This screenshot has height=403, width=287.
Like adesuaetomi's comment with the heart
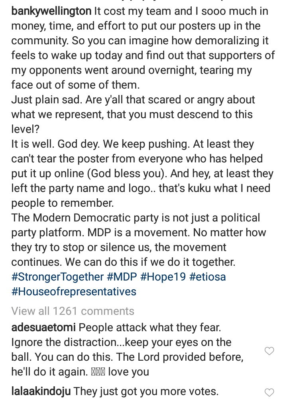click(269, 351)
